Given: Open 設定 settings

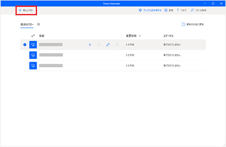Looking at the screenshot, I should pyautogui.click(x=169, y=10).
